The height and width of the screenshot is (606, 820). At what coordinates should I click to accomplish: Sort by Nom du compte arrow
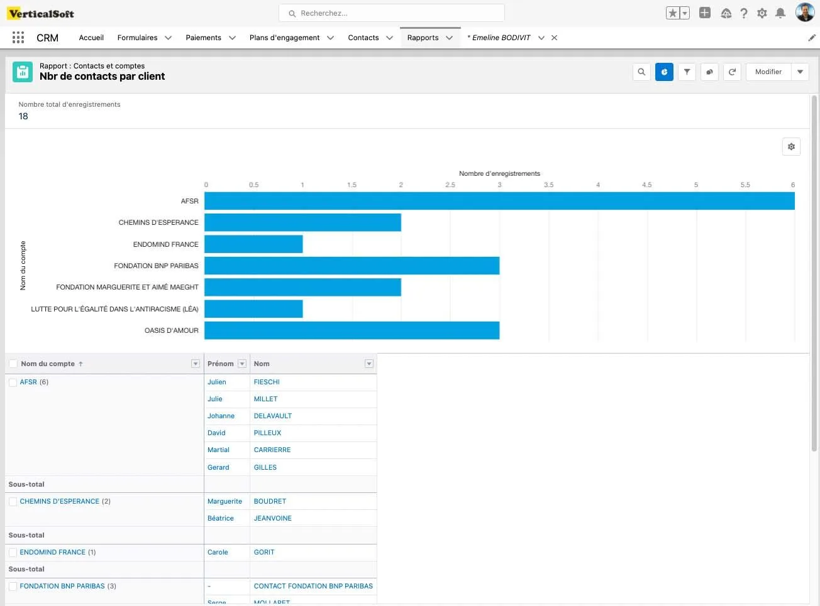coord(80,364)
